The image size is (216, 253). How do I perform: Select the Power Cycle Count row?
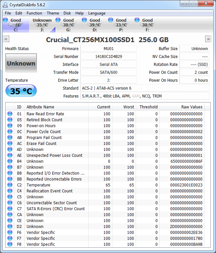click(x=43, y=132)
